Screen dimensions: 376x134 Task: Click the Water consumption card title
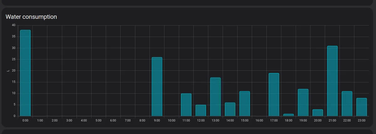pyautogui.click(x=31, y=17)
